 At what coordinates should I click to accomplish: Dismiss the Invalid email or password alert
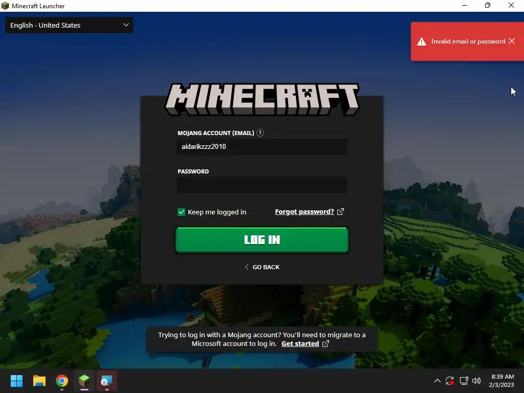click(x=512, y=41)
